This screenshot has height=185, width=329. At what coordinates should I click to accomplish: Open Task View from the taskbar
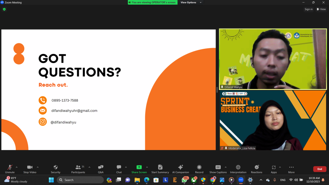point(118,180)
